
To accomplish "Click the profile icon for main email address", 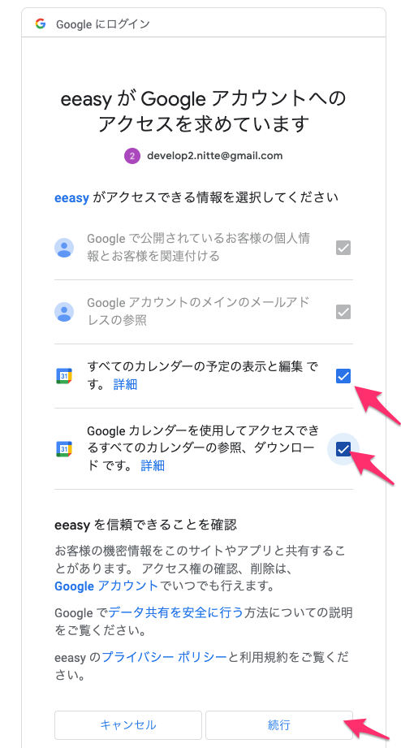I will pyautogui.click(x=64, y=312).
